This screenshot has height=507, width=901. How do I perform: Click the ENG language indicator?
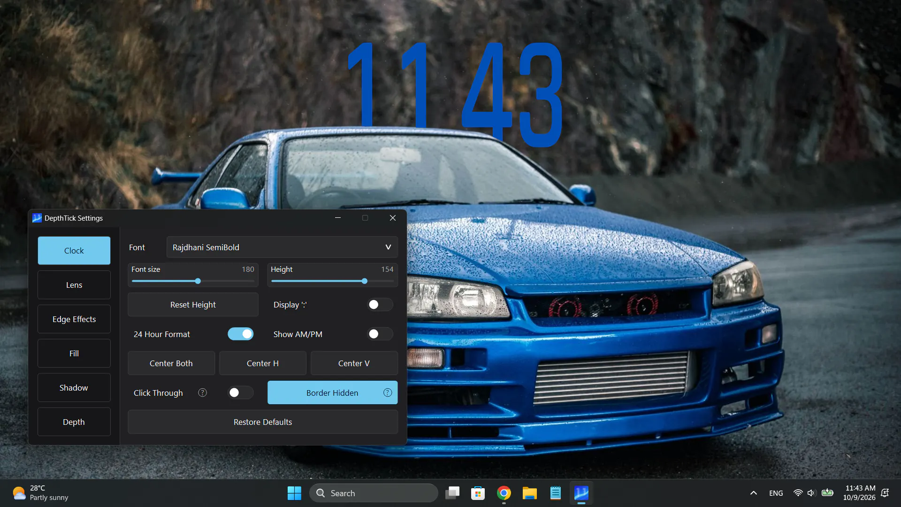pyautogui.click(x=776, y=493)
